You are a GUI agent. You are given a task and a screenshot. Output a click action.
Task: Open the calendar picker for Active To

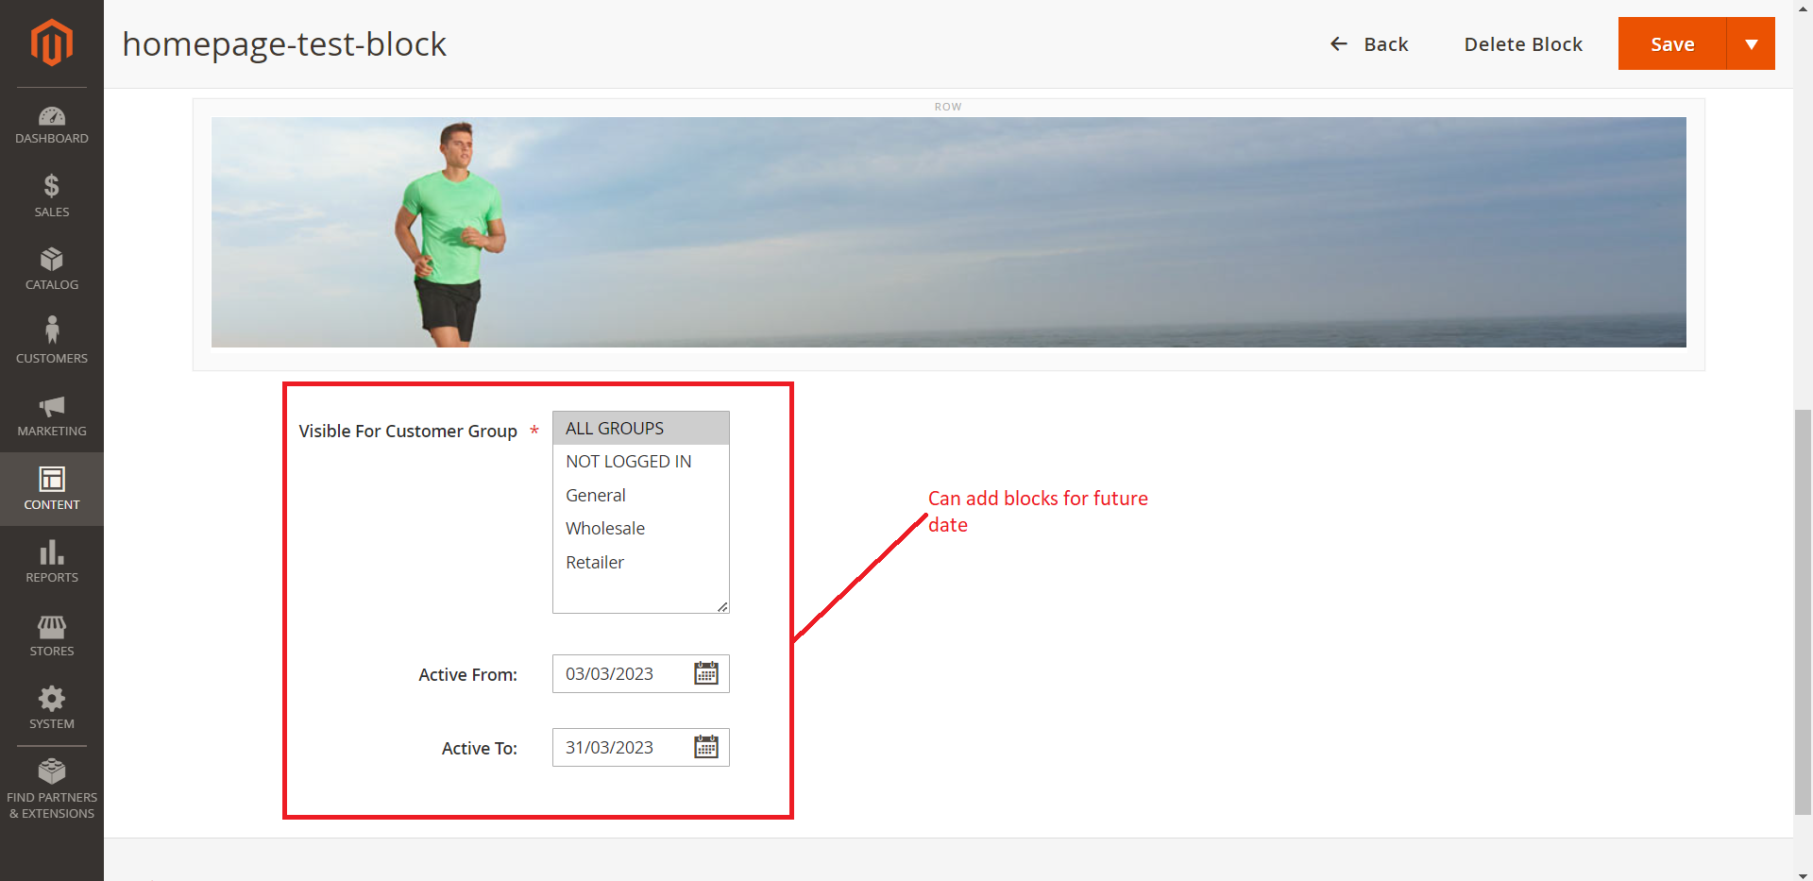(706, 747)
